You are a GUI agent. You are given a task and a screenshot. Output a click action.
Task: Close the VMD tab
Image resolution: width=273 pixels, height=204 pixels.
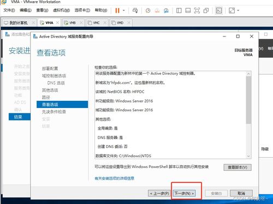coord(129,23)
